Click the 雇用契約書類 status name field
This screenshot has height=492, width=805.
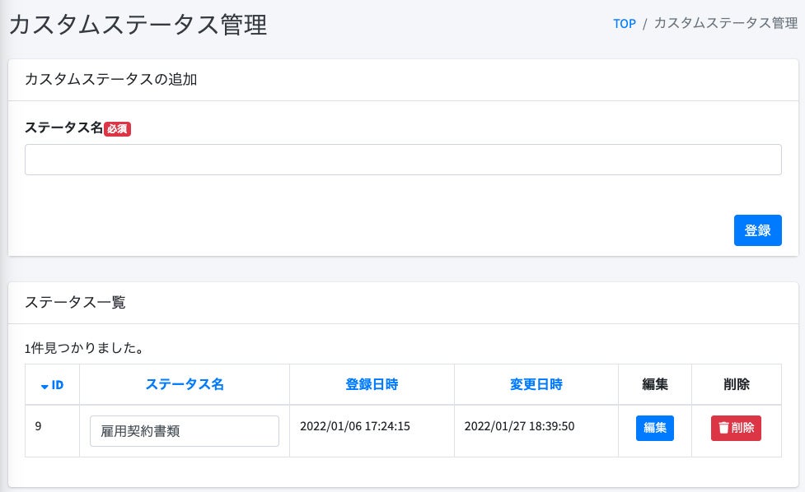pos(185,430)
